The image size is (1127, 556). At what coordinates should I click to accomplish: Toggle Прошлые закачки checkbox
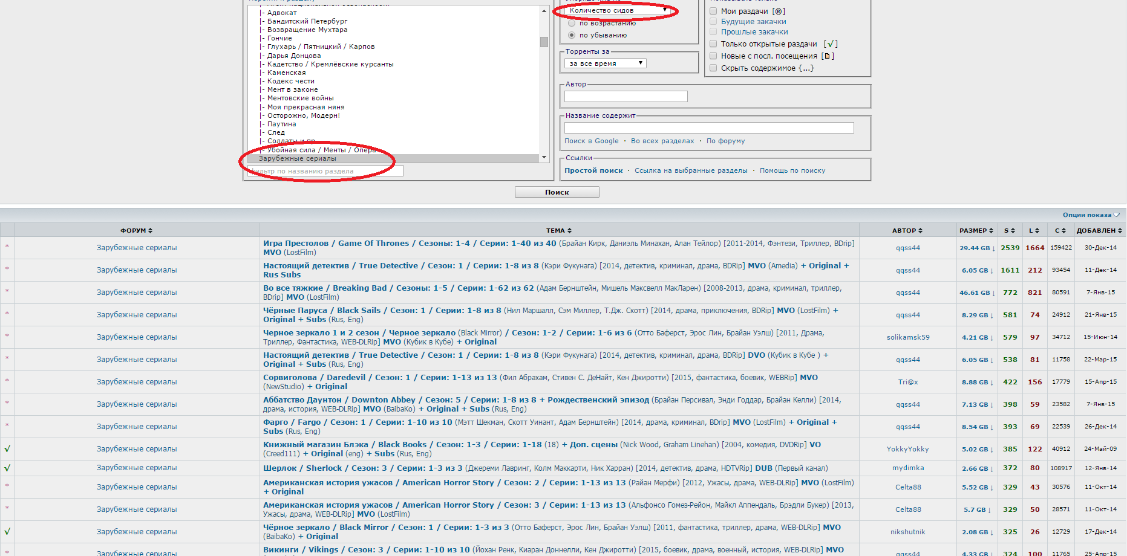(713, 31)
